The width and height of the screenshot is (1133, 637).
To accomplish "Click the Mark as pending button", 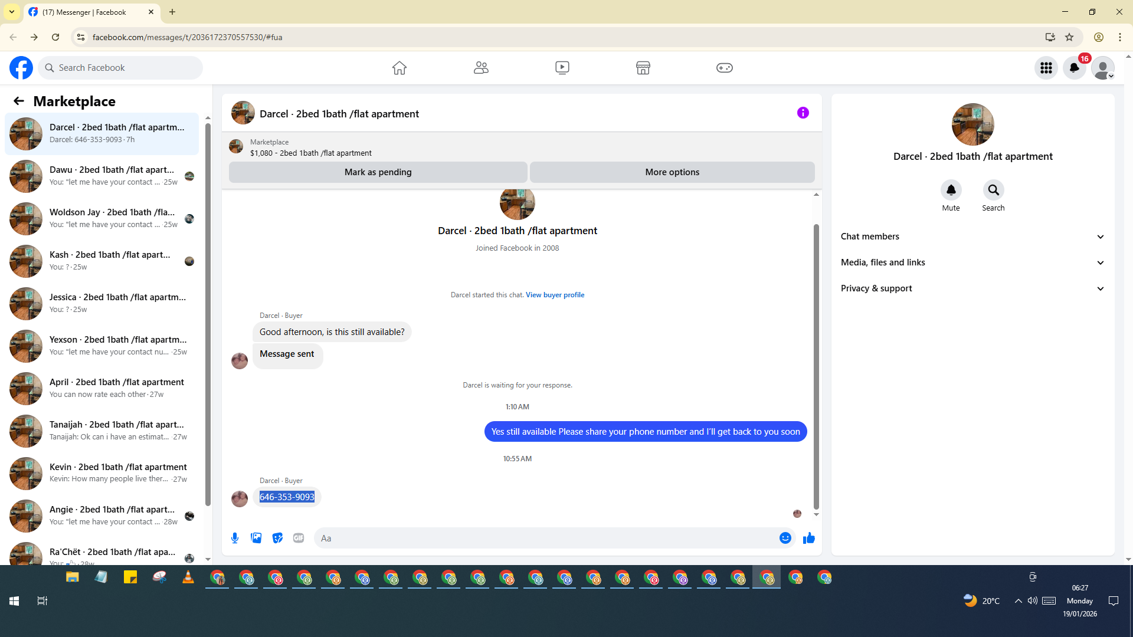I will [378, 172].
